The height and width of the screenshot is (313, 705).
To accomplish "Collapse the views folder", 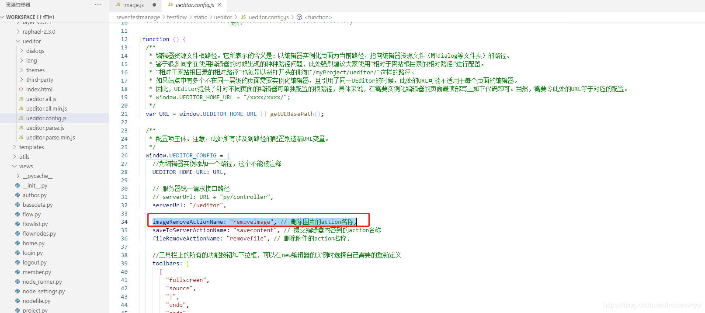I will (x=26, y=166).
